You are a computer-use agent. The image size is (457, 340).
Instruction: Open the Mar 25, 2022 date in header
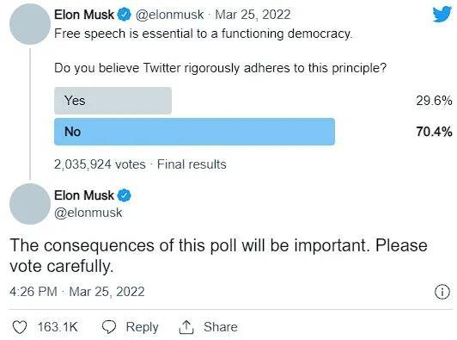[253, 15]
